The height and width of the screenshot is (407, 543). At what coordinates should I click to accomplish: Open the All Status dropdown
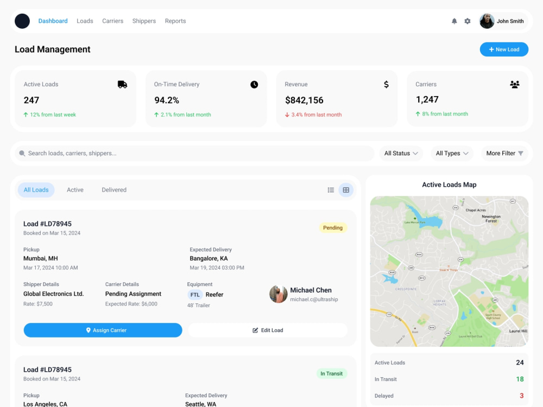point(401,154)
